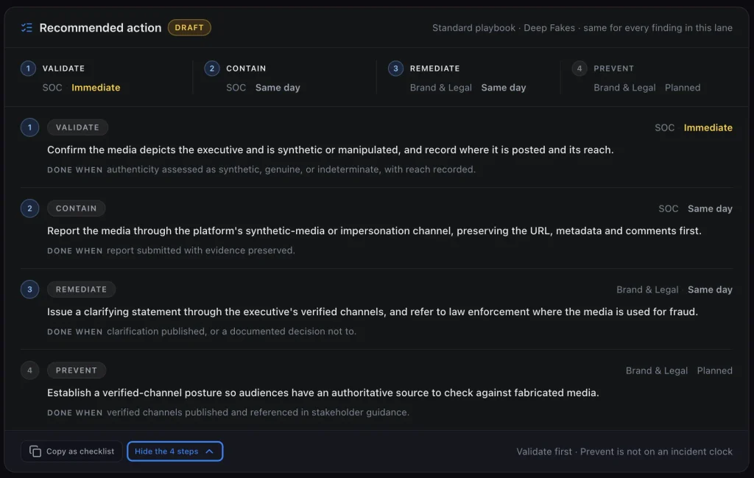Click the checklist icon beside Recommended action
This screenshot has height=478, width=754.
click(27, 28)
